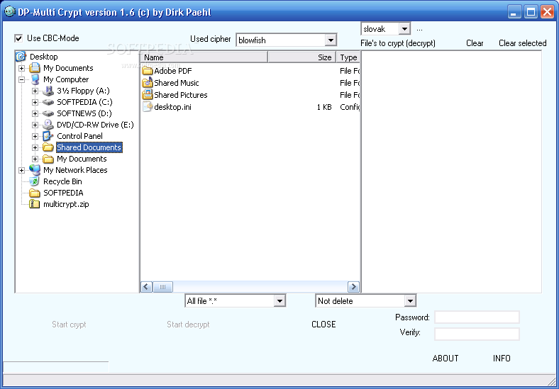Expand the top My Documents tree node
559x389 pixels.
pos(22,68)
